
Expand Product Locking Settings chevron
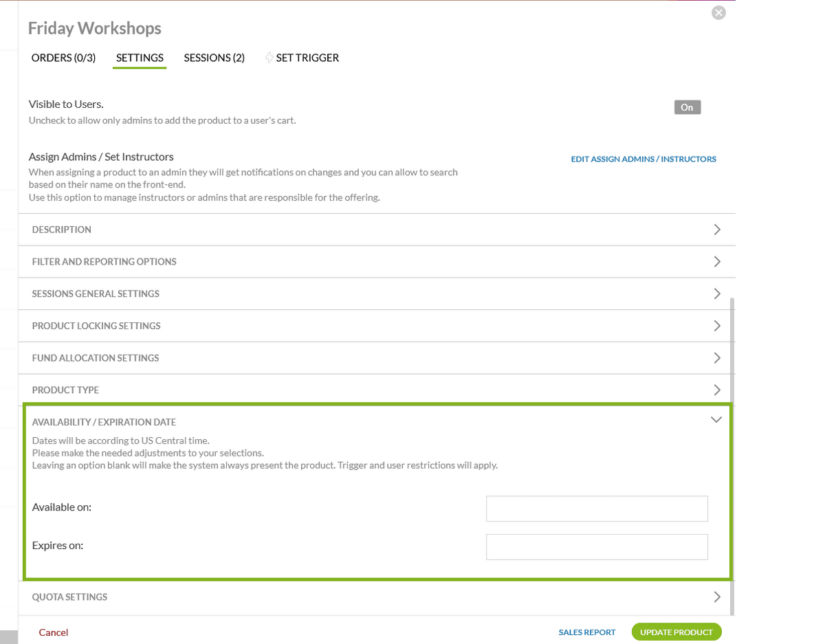pyautogui.click(x=716, y=326)
